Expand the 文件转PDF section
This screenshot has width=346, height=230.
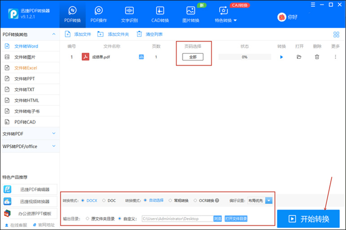pos(30,133)
